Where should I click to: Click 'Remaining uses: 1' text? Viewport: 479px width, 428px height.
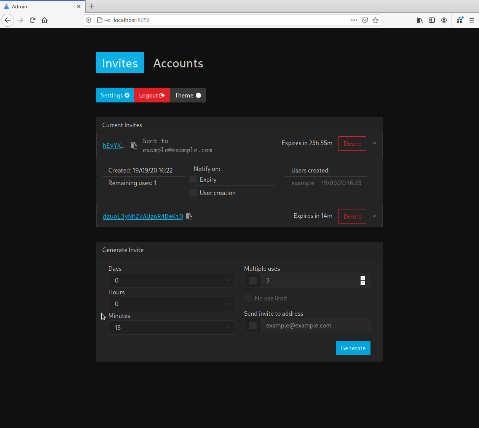[132, 183]
